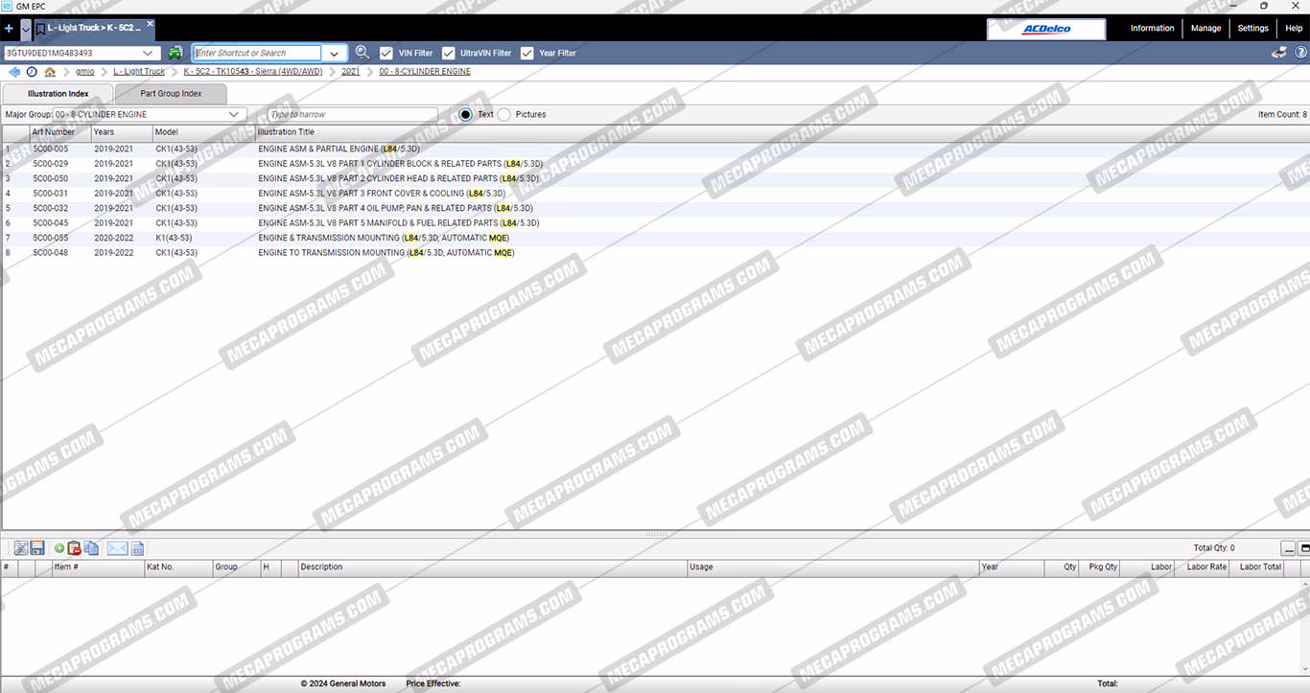Click the Type to narrow field
1310x693 pixels.
pyautogui.click(x=352, y=114)
